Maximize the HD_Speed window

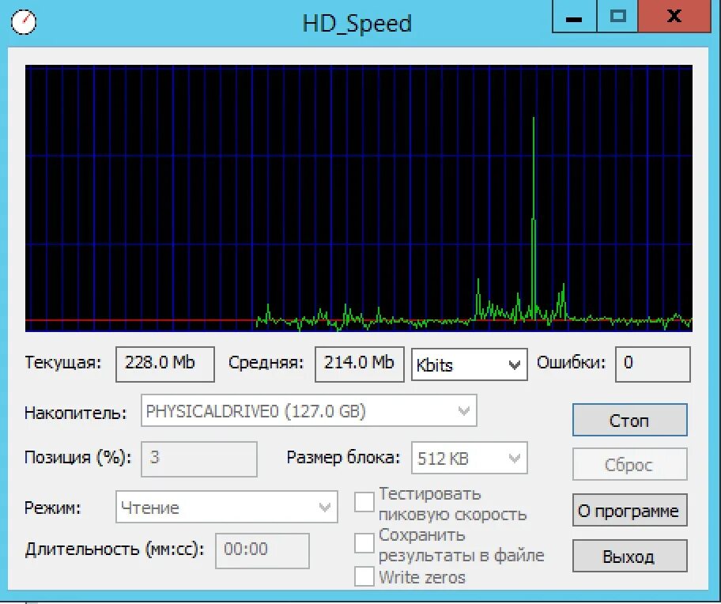point(617,17)
